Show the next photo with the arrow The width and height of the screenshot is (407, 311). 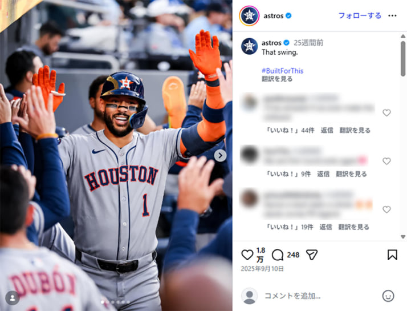(x=220, y=156)
